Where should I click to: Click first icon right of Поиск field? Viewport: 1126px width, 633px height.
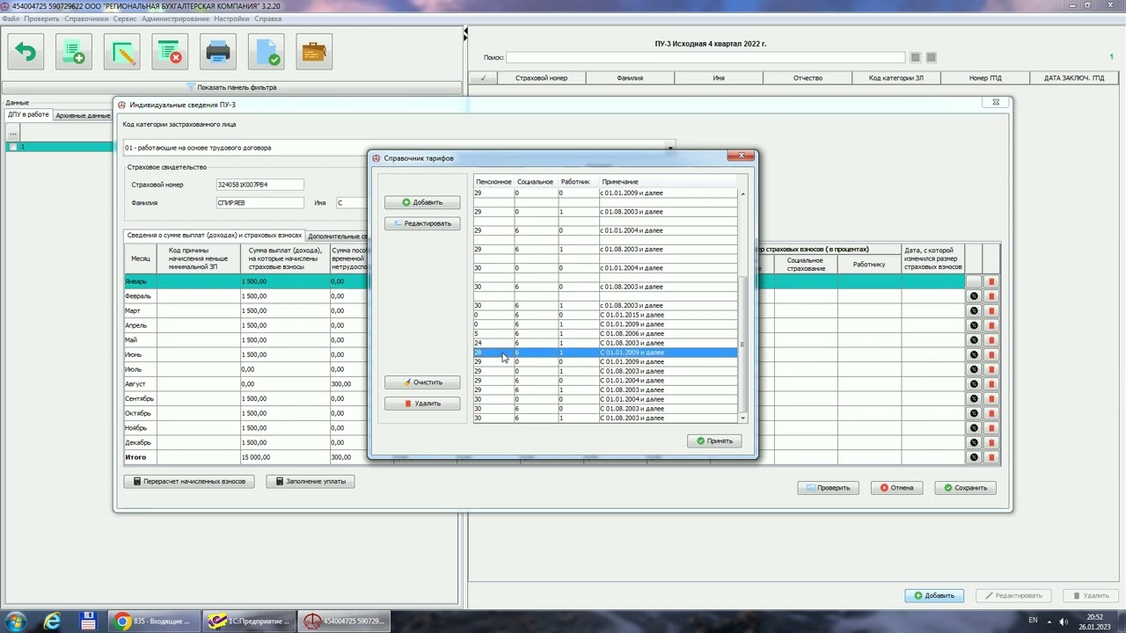click(916, 58)
